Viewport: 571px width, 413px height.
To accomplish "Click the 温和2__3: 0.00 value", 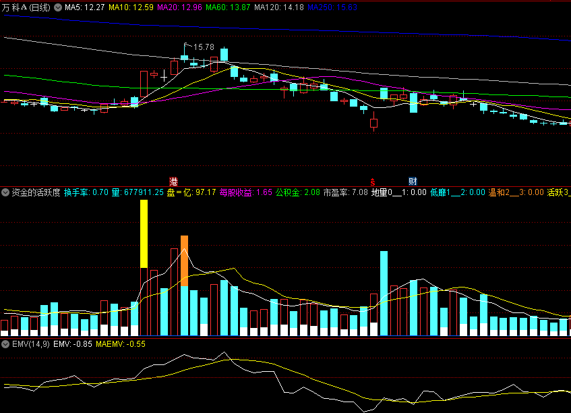I will pos(516,192).
